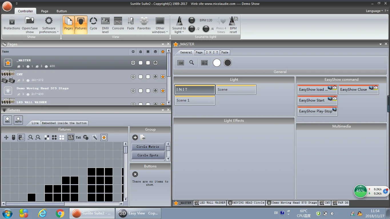Toggle the lock checkbox for the CMY page

[x=141, y=77]
